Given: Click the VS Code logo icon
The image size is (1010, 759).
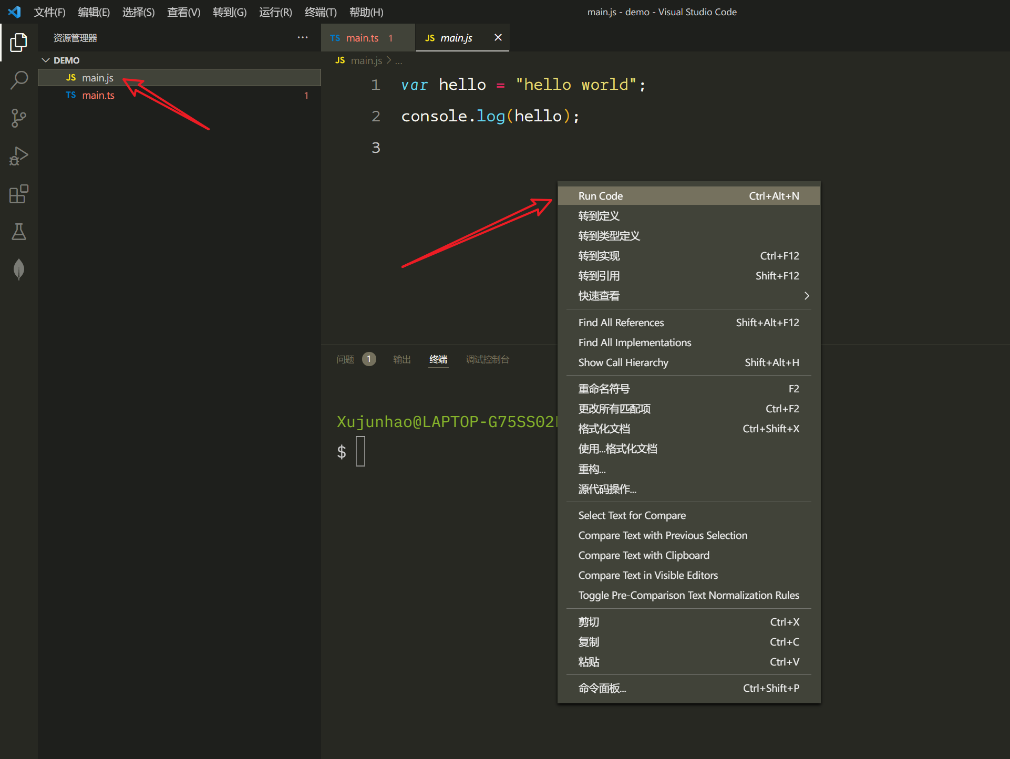Looking at the screenshot, I should pyautogui.click(x=14, y=12).
